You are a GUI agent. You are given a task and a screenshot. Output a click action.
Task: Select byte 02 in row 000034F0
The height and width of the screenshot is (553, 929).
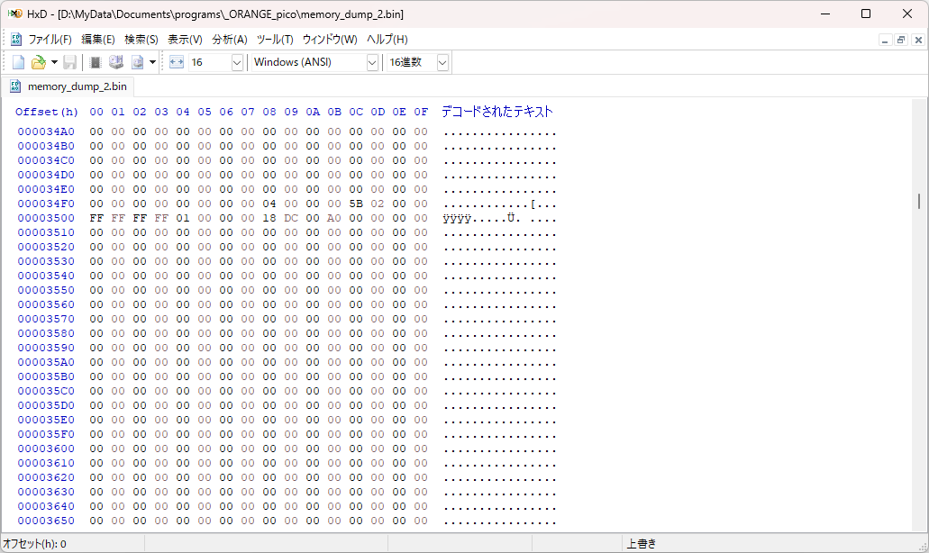378,204
